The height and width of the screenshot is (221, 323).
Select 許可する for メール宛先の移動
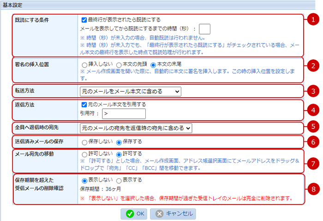click(119, 154)
